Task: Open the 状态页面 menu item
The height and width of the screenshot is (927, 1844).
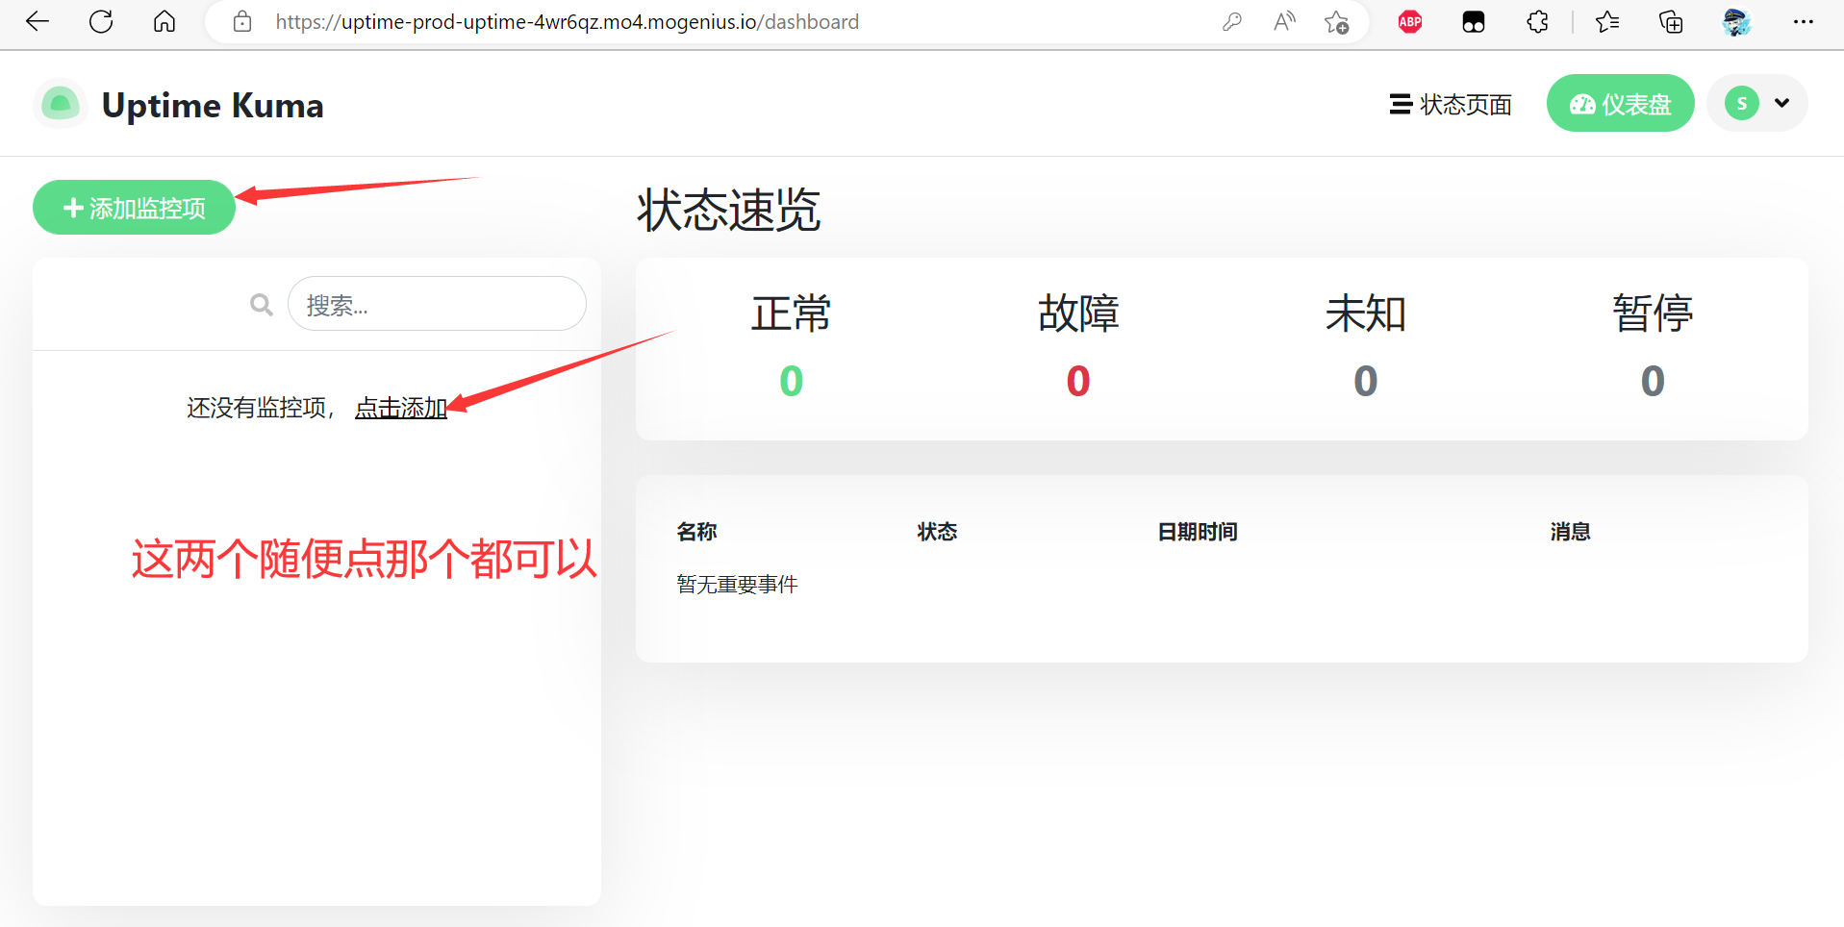Action: [x=1451, y=104]
